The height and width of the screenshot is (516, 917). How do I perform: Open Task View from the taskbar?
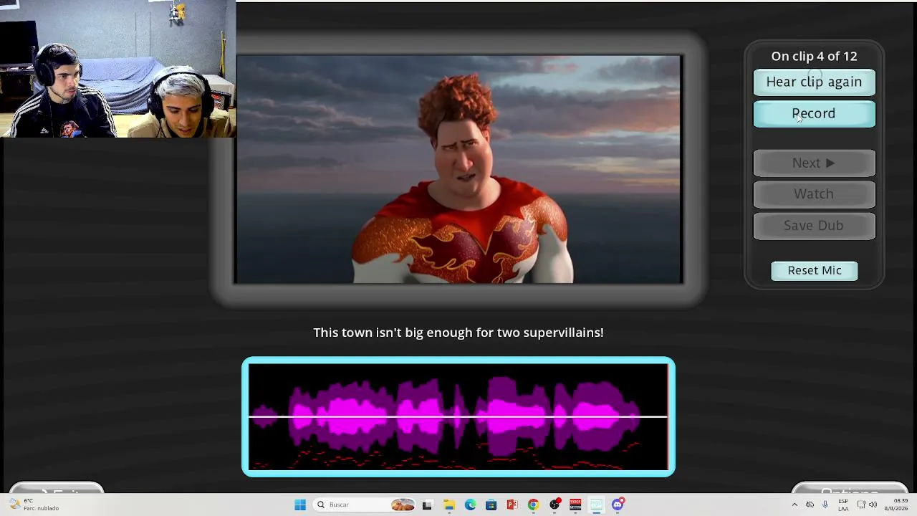(427, 505)
